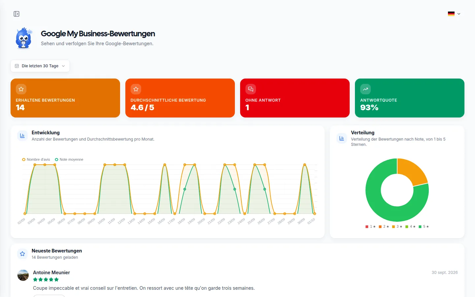Click the "Entwicklung" section heading
Screen dimensions: 475x297
point(46,133)
